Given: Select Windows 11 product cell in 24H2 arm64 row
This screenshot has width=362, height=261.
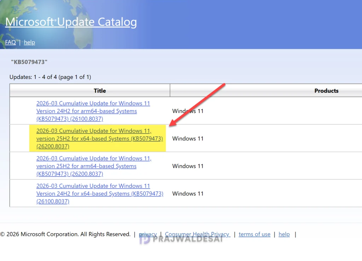Looking at the screenshot, I should tap(188, 111).
